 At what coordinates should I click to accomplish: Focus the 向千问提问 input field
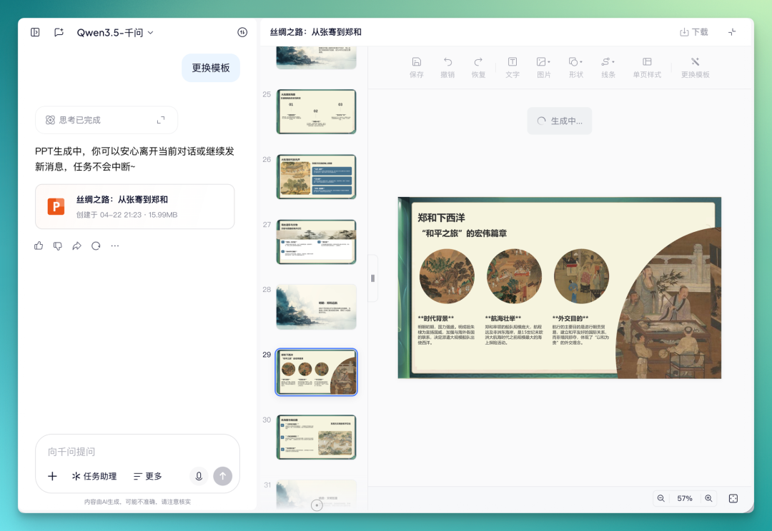pos(137,451)
